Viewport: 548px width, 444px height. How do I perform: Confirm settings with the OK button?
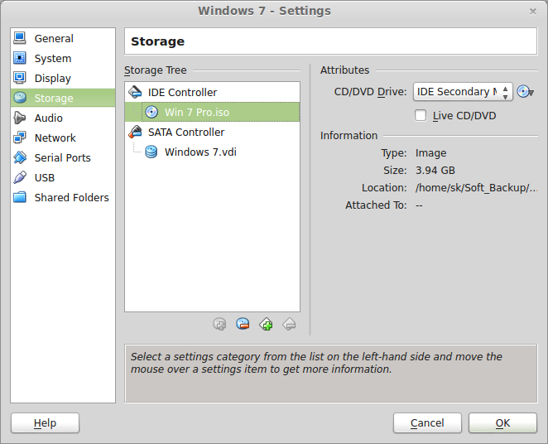502,422
